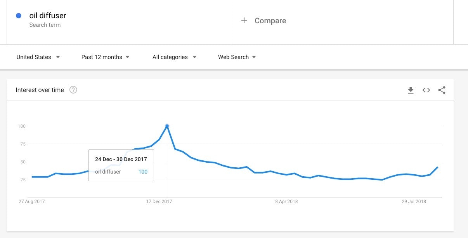Viewport: 468px width, 238px height.
Task: Expand the United States region dropdown
Action: pos(38,57)
